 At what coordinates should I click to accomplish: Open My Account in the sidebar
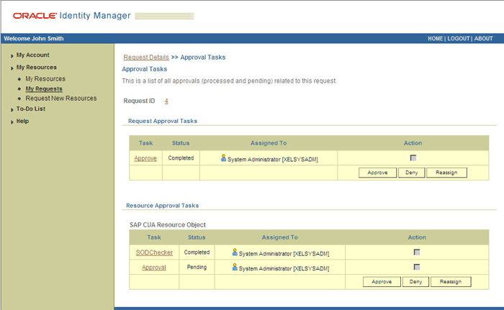[33, 55]
